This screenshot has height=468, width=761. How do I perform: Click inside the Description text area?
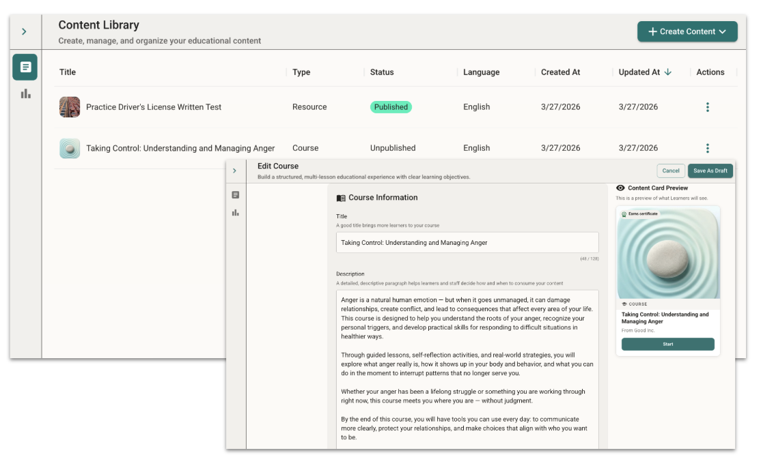(467, 368)
